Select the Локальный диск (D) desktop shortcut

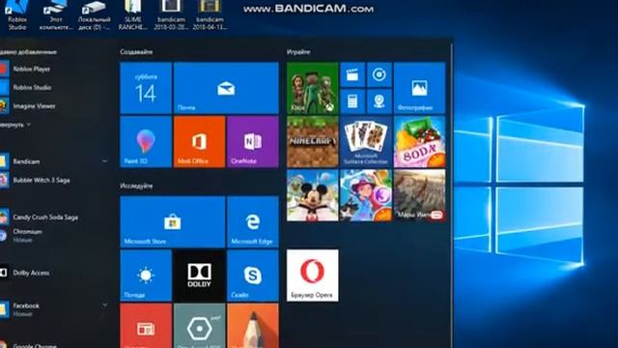coord(95,15)
